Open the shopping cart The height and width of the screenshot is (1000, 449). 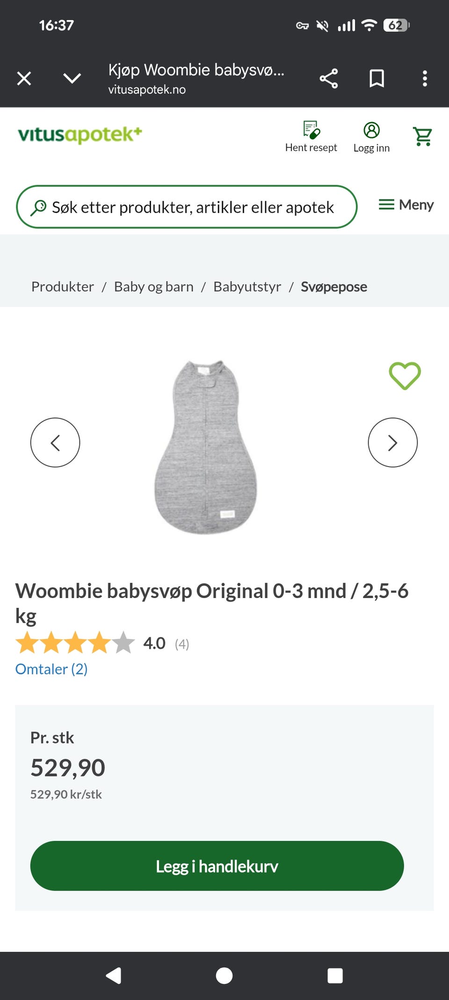pyautogui.click(x=423, y=137)
